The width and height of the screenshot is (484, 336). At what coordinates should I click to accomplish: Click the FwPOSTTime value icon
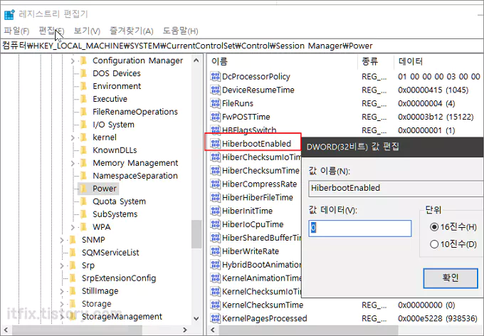(x=215, y=117)
